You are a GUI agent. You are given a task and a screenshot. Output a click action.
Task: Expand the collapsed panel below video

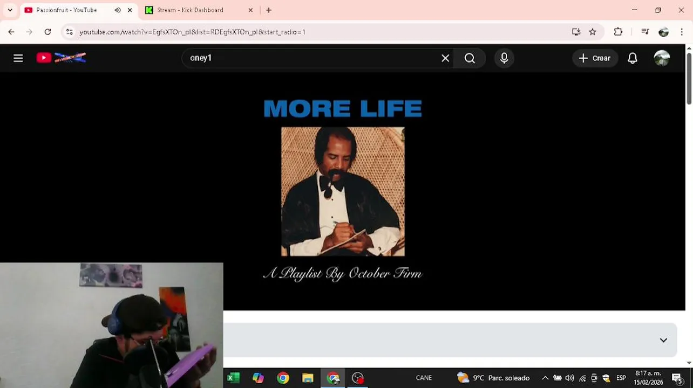tap(450, 340)
